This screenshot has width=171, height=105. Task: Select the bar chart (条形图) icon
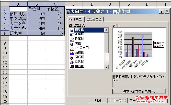pyautogui.click(x=72, y=35)
